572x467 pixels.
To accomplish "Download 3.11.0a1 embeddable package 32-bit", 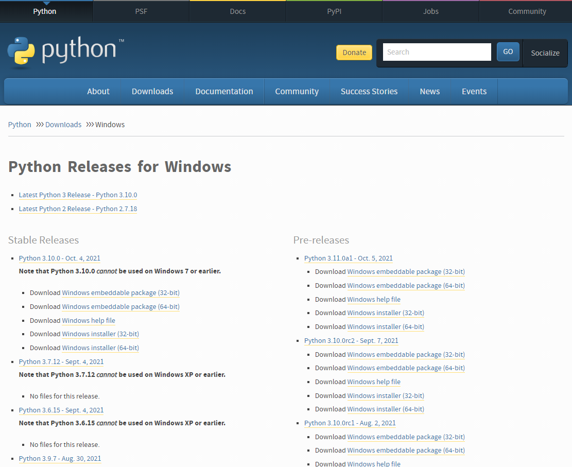I will click(x=406, y=272).
